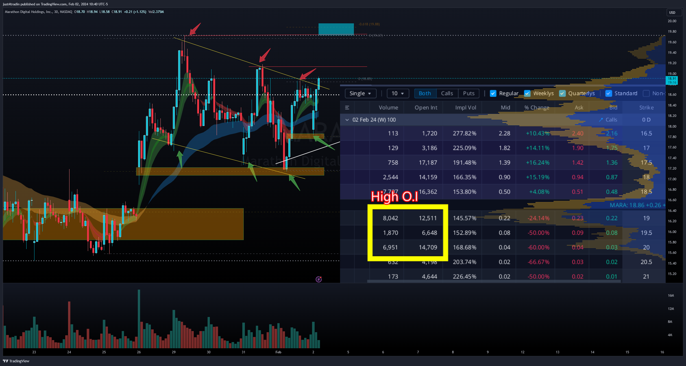This screenshot has width=686, height=366.
Task: Click the 6,951 volume cell
Action: click(x=390, y=247)
